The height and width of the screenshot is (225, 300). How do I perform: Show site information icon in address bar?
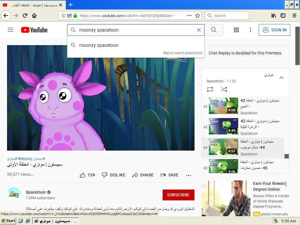(x=64, y=16)
